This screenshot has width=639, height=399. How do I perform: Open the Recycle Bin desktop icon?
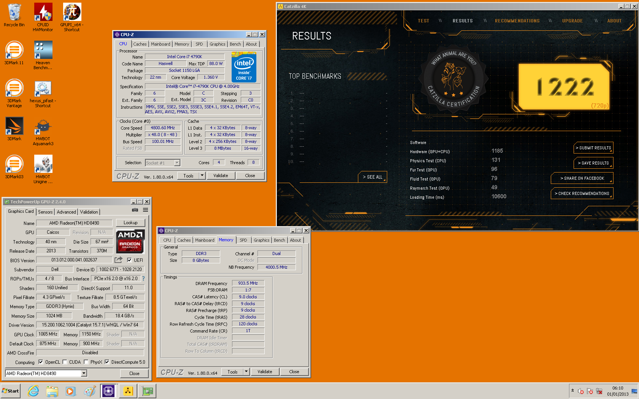pos(14,15)
